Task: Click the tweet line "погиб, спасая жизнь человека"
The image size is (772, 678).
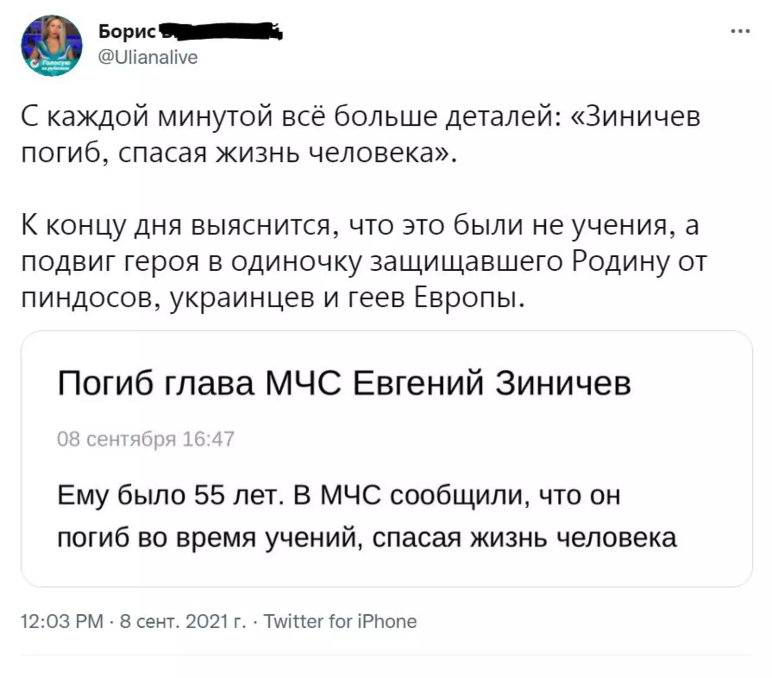Action: [238, 153]
